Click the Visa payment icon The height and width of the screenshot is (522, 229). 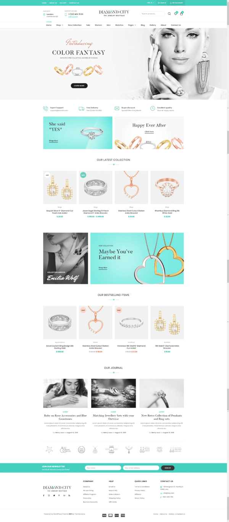tap(104, 515)
